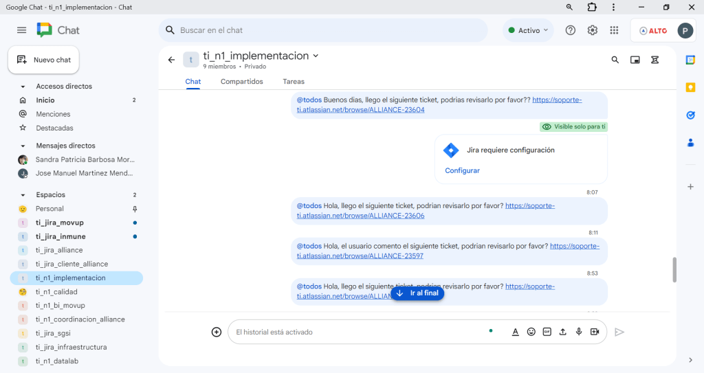704x373 pixels.
Task: Search within the ti_n1_implementacion conversation
Action: [x=615, y=60]
